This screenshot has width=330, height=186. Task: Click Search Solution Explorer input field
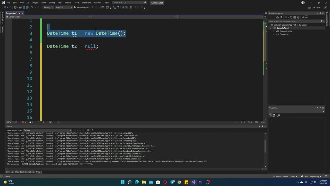(294, 21)
